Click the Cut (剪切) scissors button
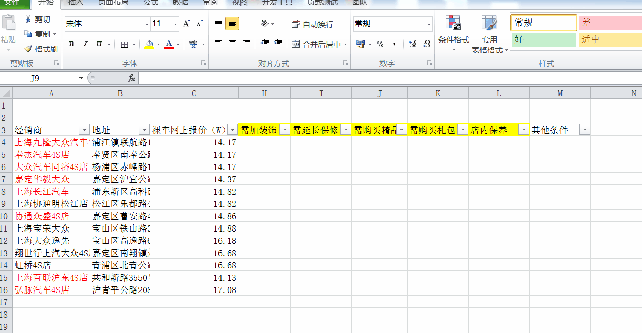 pyautogui.click(x=37, y=19)
